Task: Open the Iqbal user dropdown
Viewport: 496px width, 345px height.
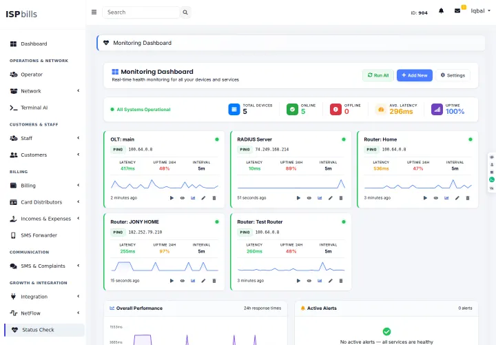Action: pos(481,11)
